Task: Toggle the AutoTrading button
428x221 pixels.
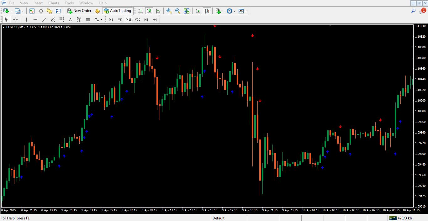Action: (x=118, y=11)
